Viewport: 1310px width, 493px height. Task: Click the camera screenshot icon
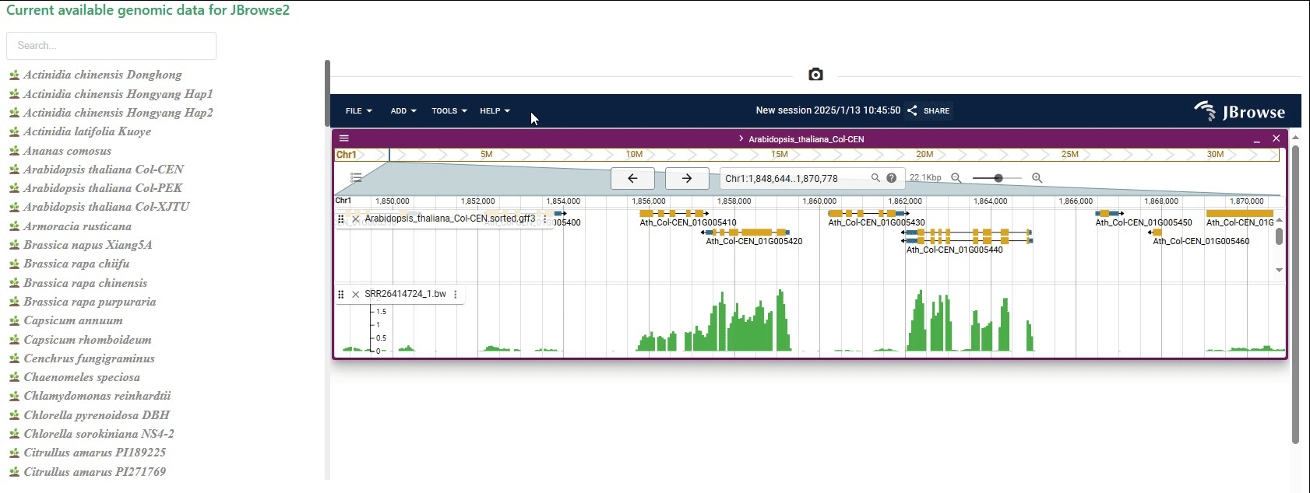click(x=815, y=75)
